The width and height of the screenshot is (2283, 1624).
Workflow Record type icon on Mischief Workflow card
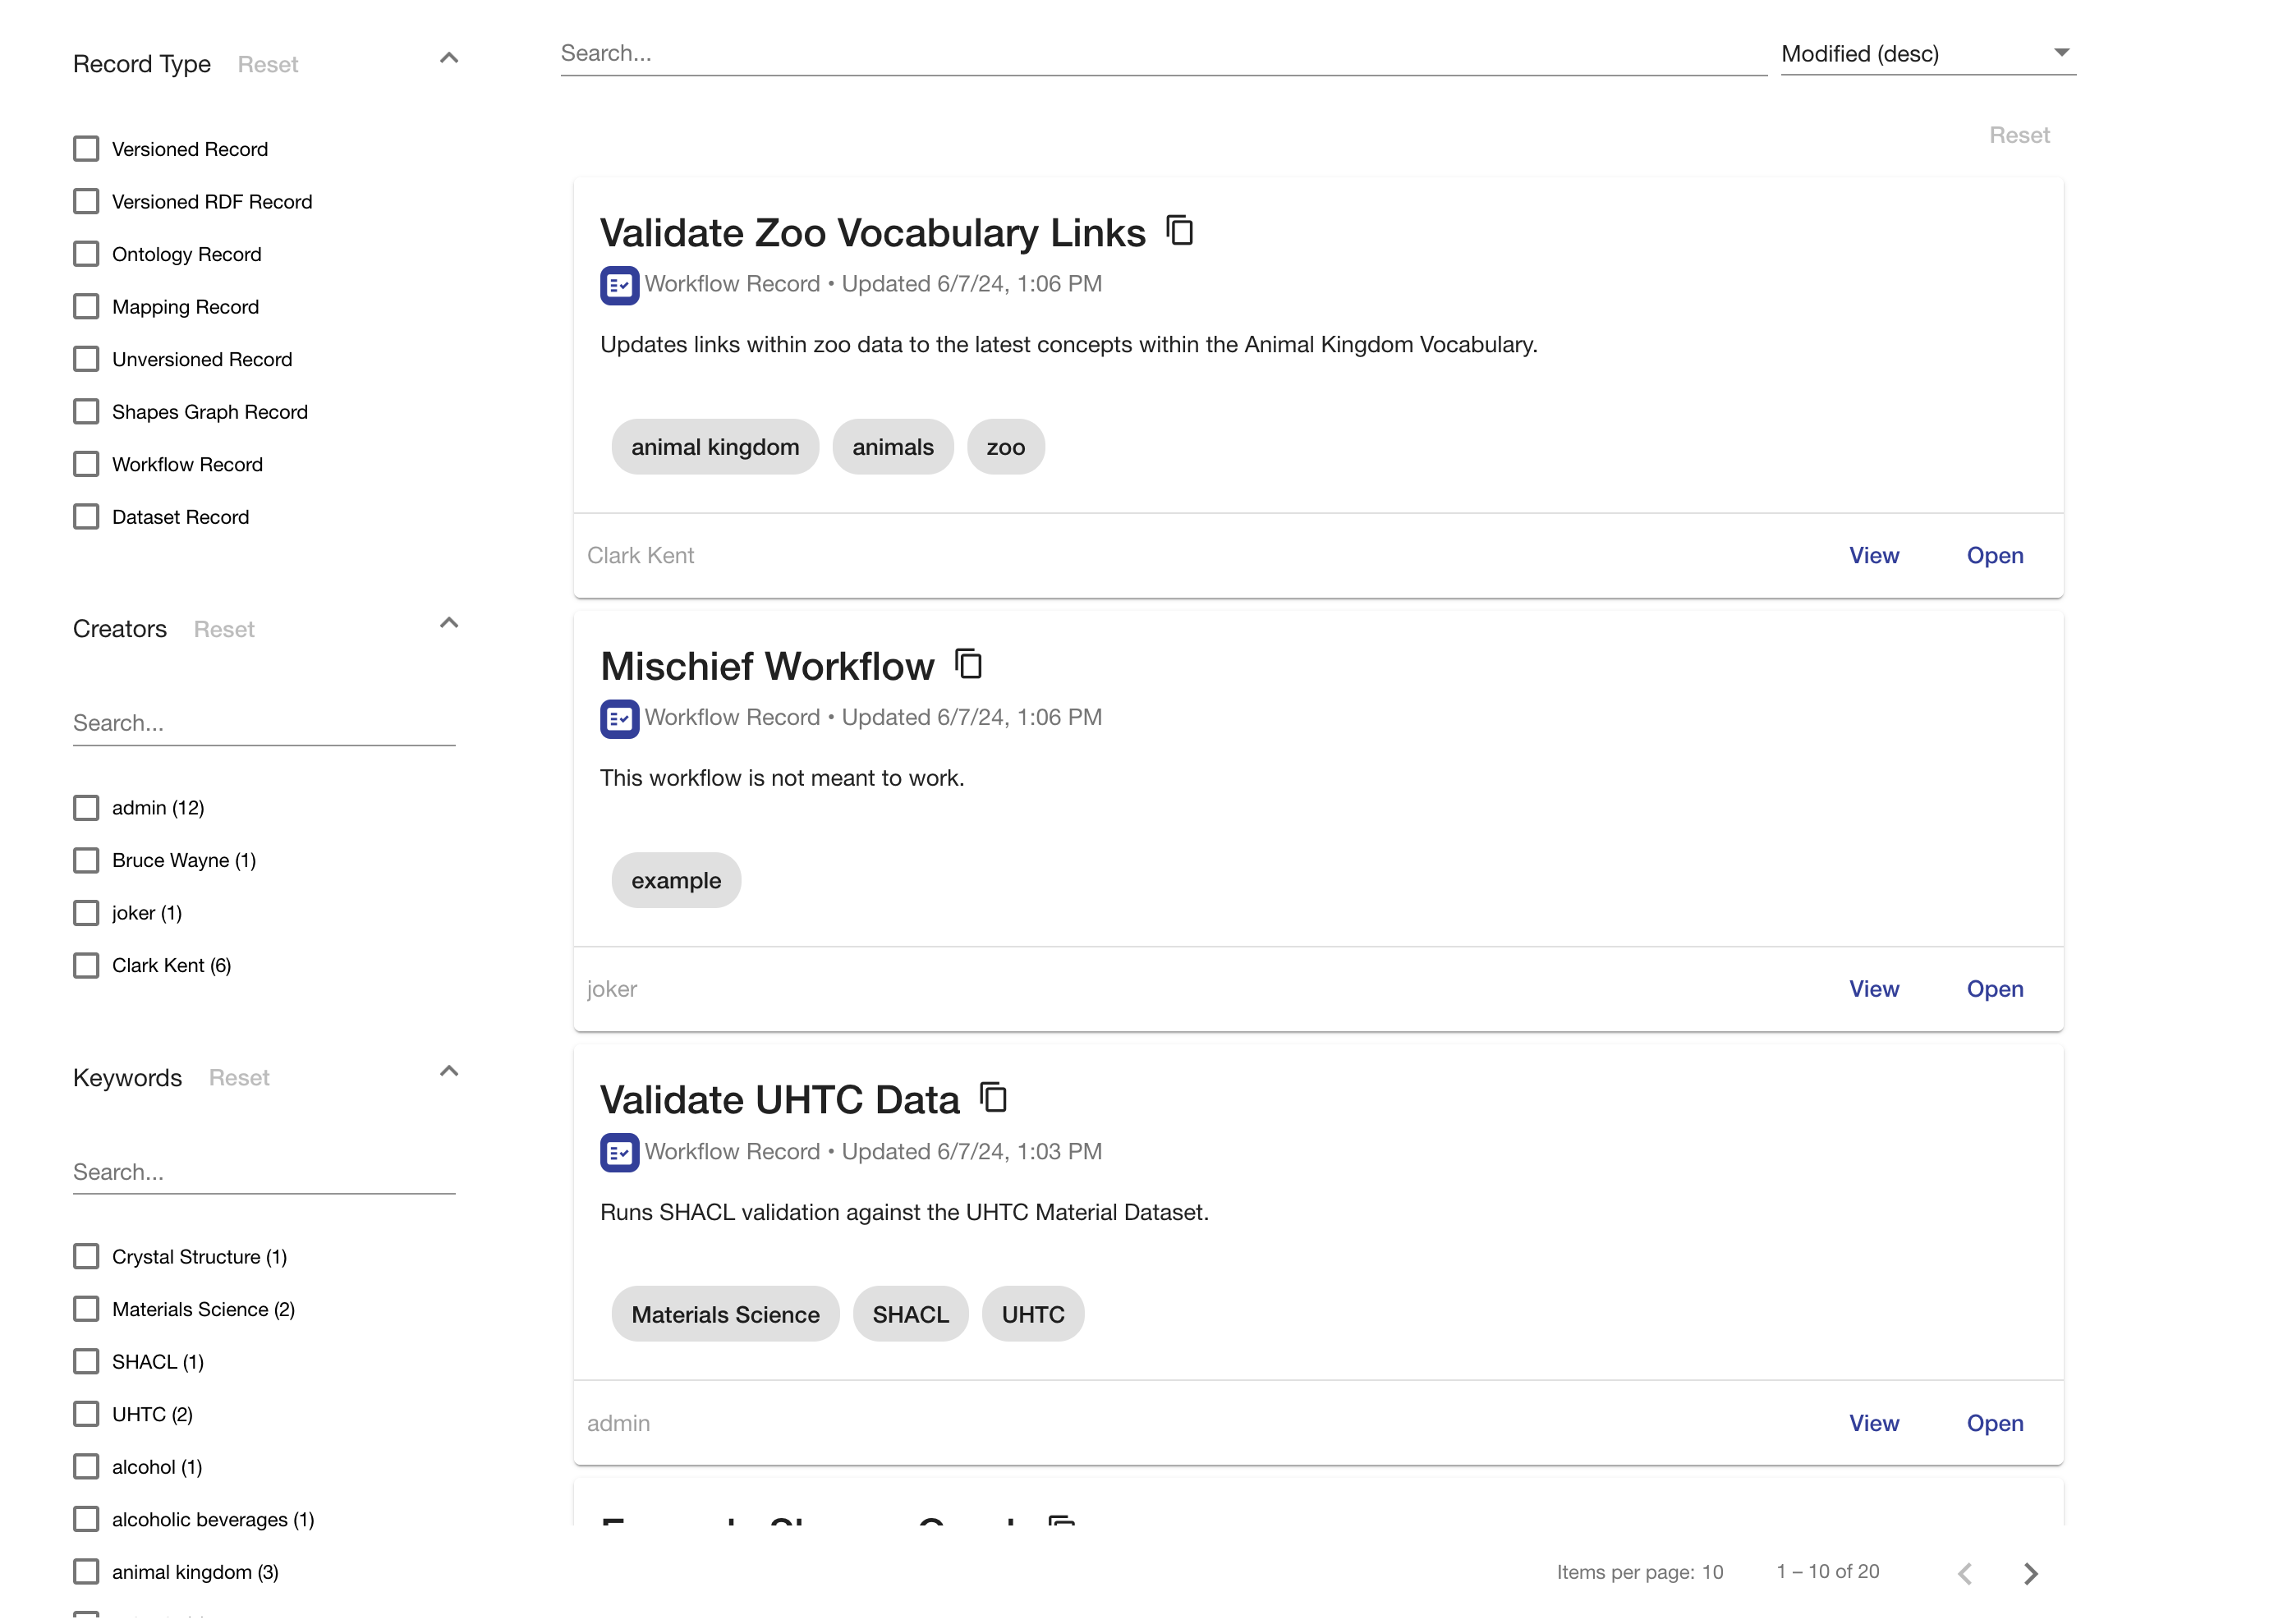pos(619,719)
